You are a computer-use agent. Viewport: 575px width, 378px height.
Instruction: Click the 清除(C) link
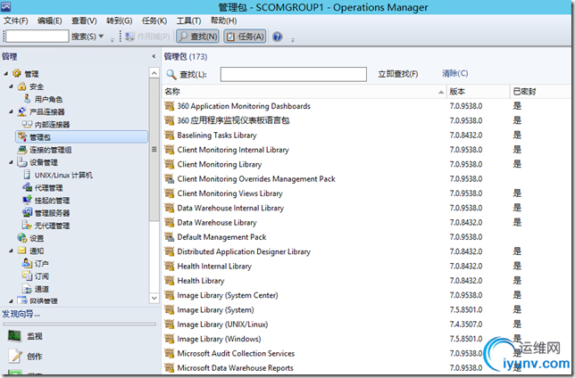tap(454, 73)
